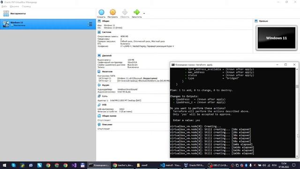
Task: Open the System section title link
Action: click(x=106, y=32)
